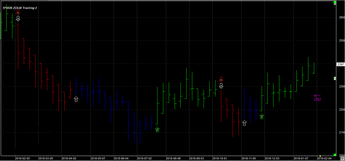Click the 2018-02-05 date label on the time axis
The width and height of the screenshot is (345, 161).
tap(22, 158)
